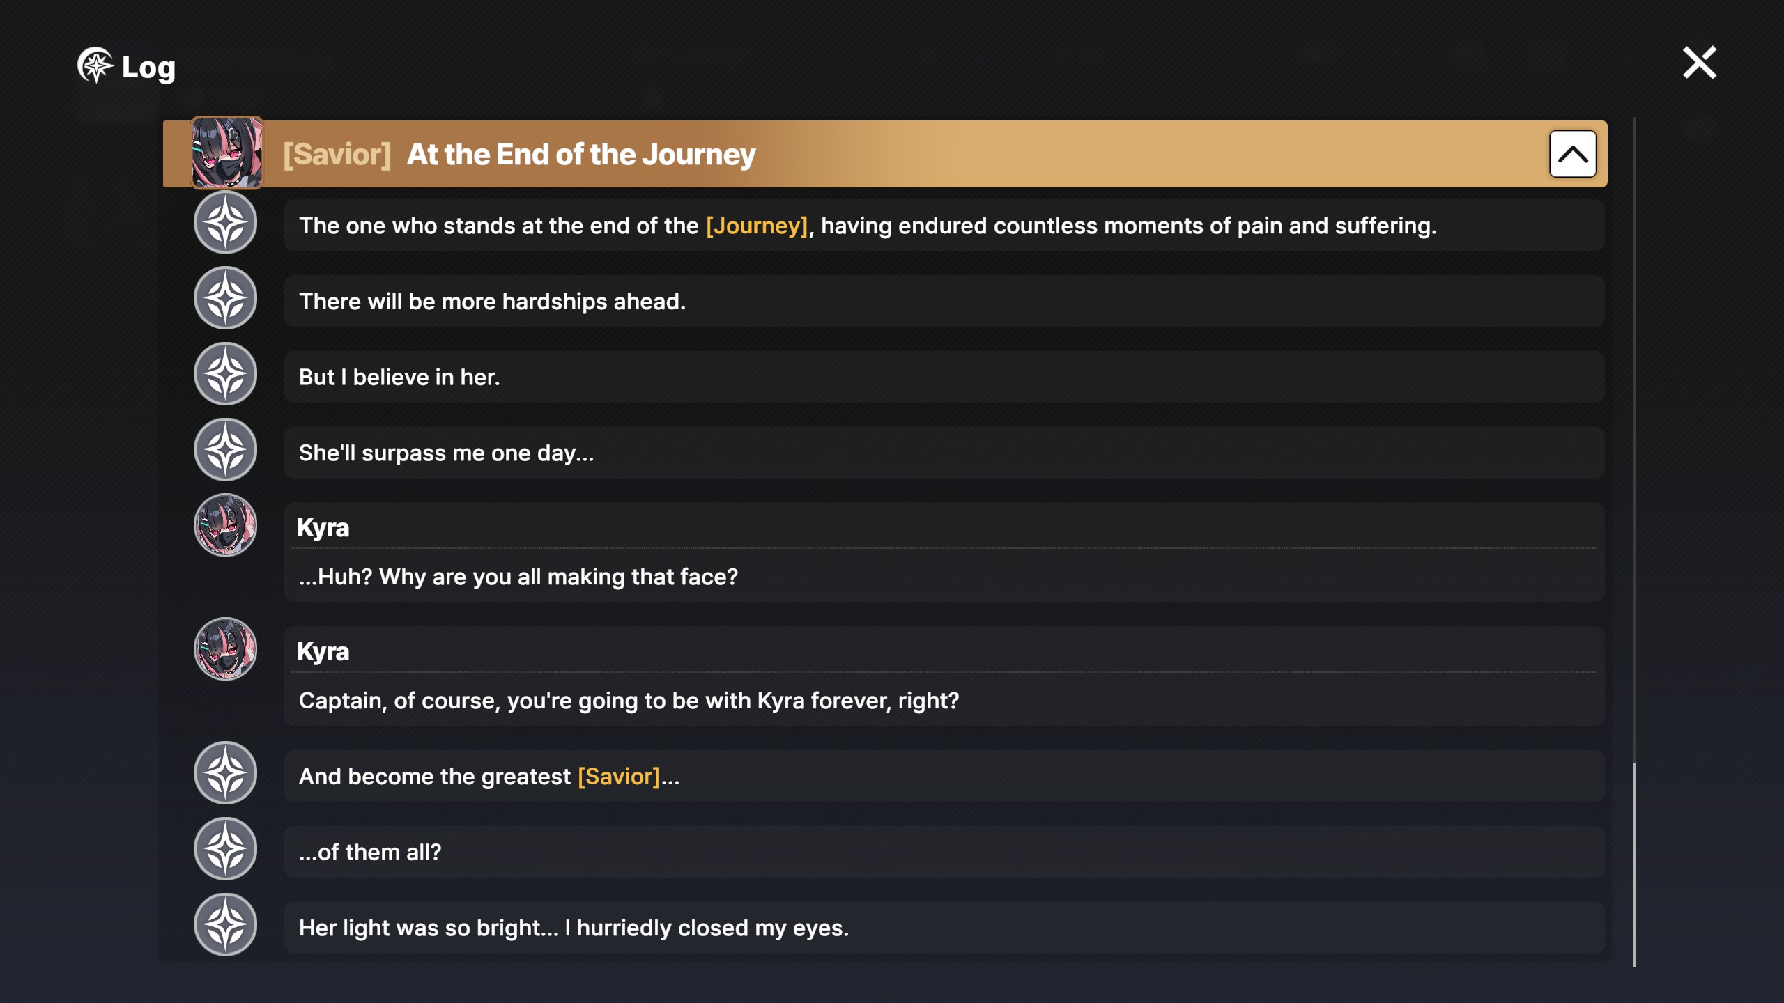Click Kyra avatar next to 'Why are you all making that face'

(225, 525)
